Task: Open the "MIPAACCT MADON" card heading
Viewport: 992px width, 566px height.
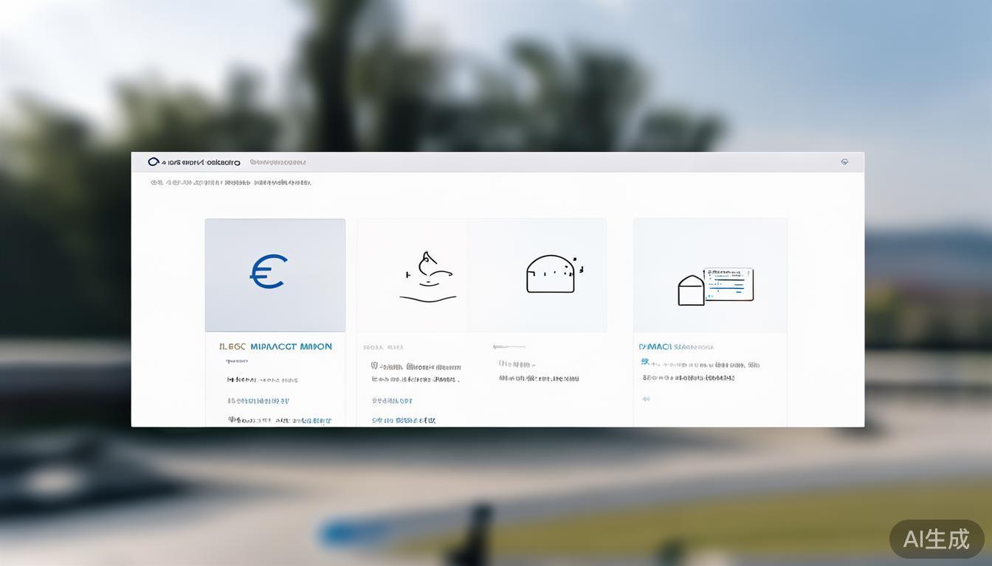Action: coord(291,346)
